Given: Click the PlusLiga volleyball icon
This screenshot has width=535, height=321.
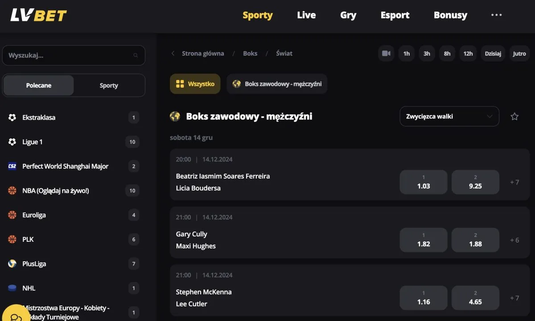Looking at the screenshot, I should [12, 264].
